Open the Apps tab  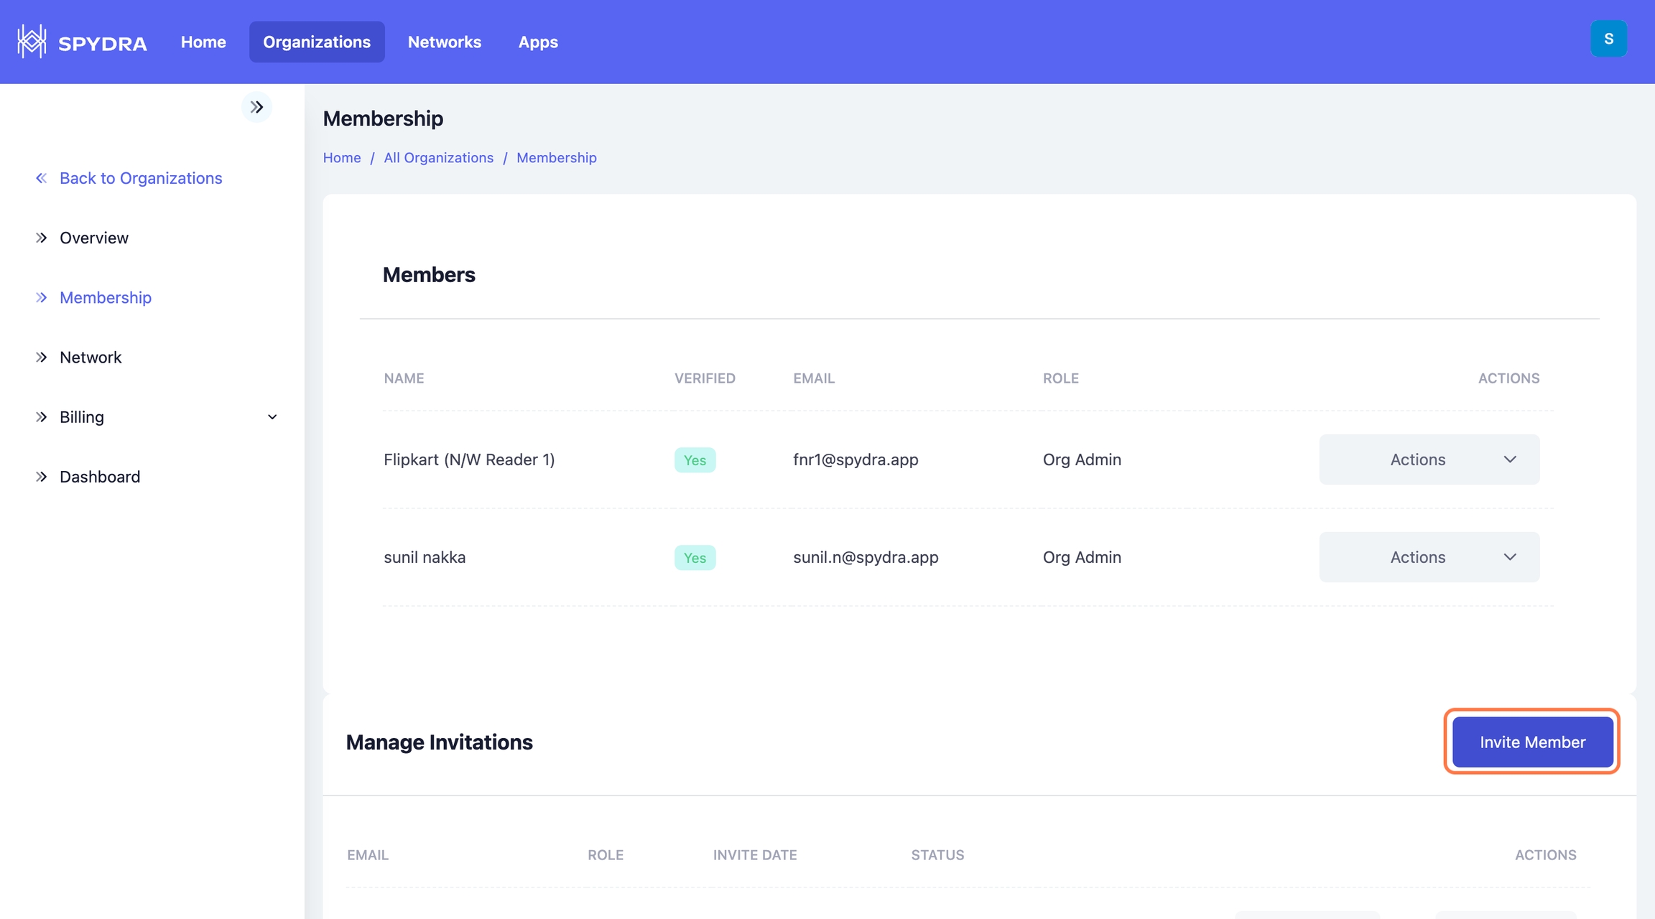point(538,42)
